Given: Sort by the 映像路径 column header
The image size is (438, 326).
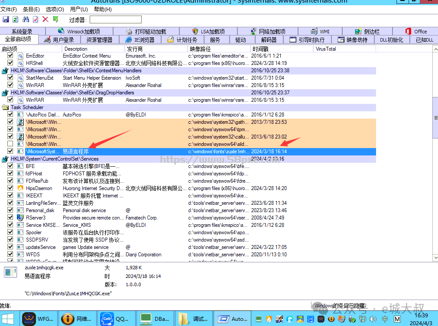Looking at the screenshot, I should pos(219,49).
